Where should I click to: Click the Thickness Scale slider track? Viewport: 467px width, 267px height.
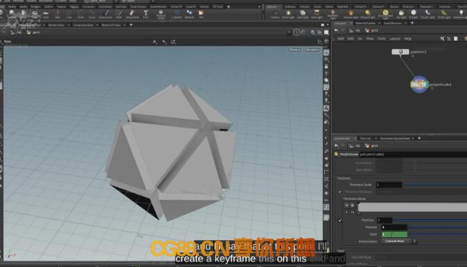[435, 185]
